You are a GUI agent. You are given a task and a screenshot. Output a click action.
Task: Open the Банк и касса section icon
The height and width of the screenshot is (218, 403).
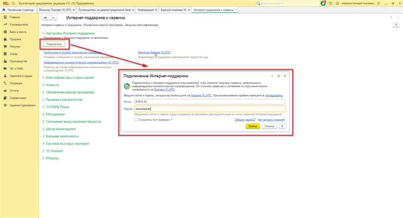(x=5, y=32)
